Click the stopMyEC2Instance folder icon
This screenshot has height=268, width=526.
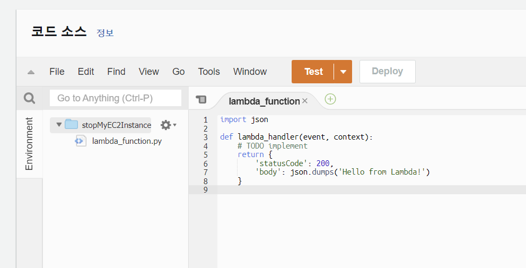click(x=72, y=124)
